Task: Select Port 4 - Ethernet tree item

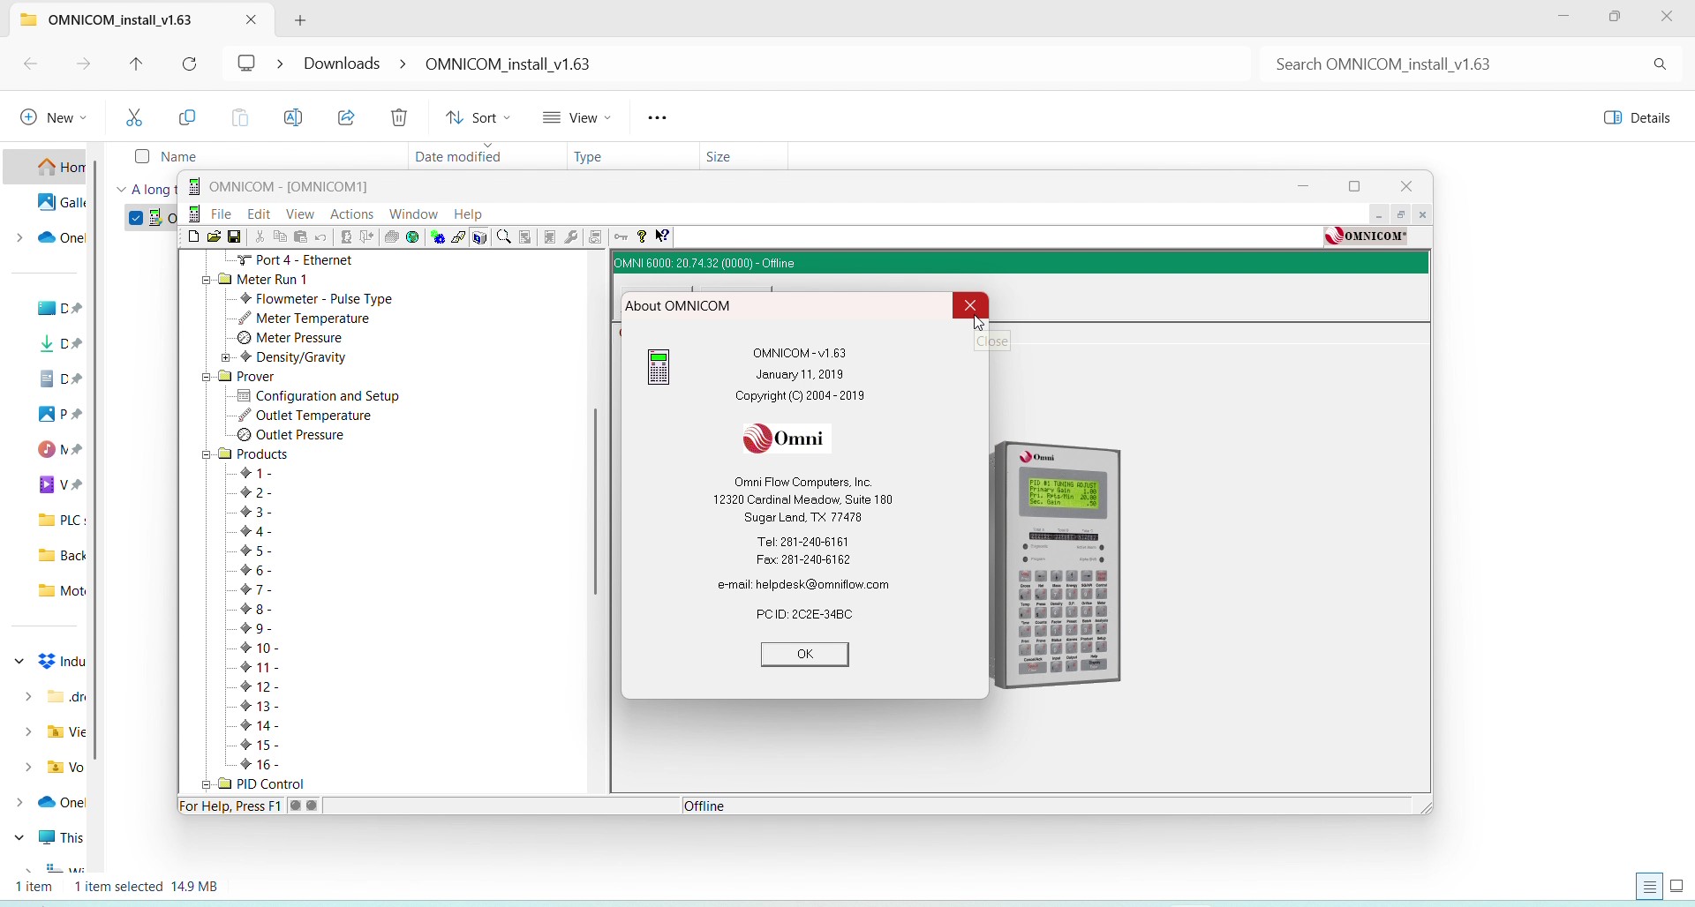Action: tap(305, 261)
